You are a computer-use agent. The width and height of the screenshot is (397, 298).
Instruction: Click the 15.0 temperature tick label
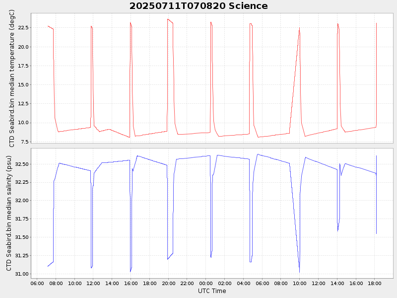pyautogui.click(x=23, y=84)
